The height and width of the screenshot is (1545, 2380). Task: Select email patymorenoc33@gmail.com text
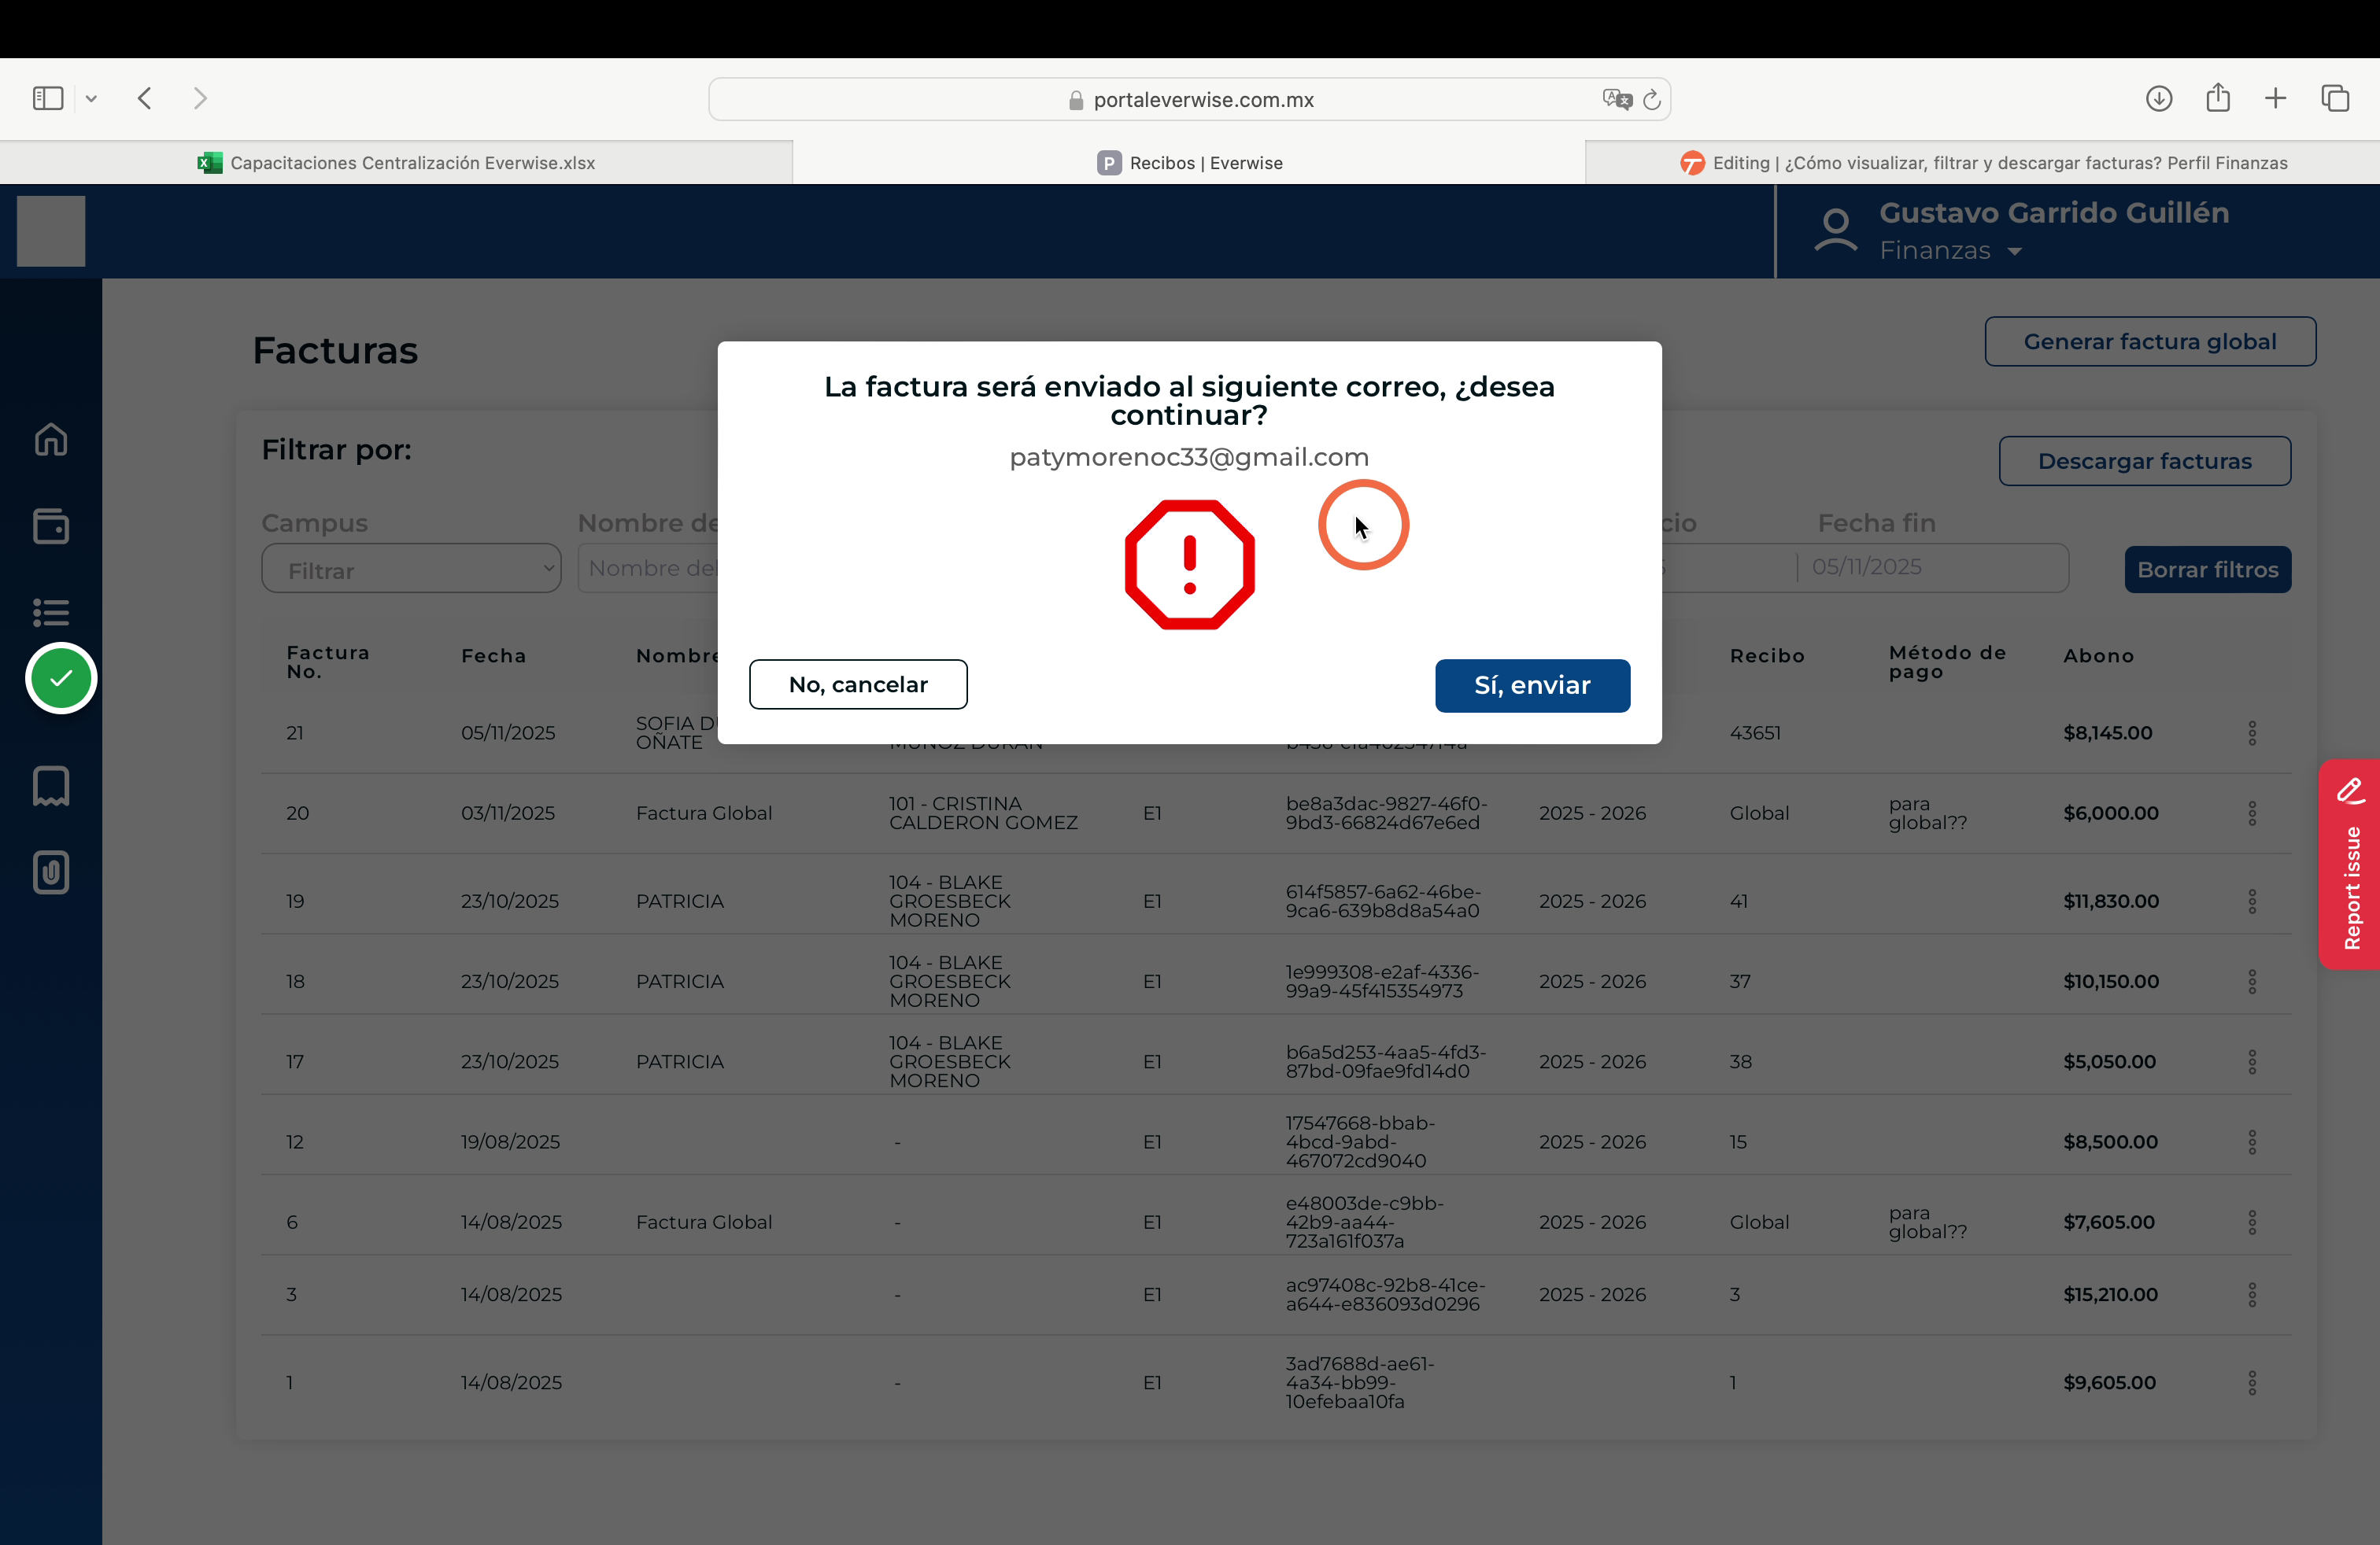click(x=1189, y=457)
